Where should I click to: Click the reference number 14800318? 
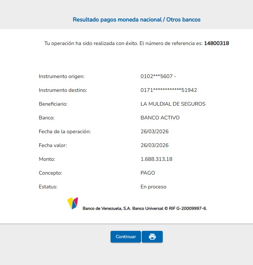[x=216, y=43]
